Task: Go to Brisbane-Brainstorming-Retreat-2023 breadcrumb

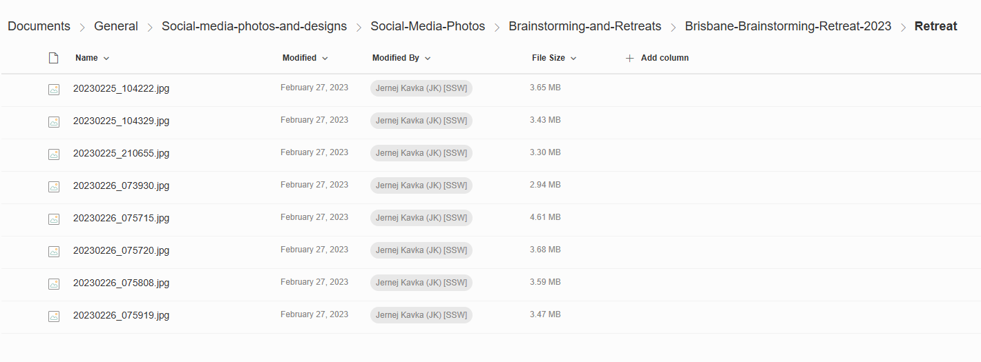Action: [788, 26]
